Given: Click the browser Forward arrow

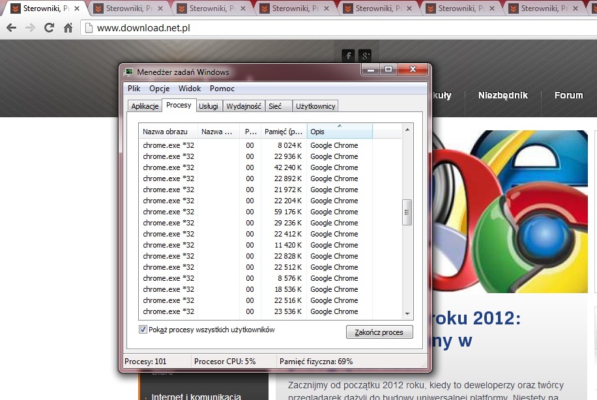Looking at the screenshot, I should pyautogui.click(x=30, y=27).
